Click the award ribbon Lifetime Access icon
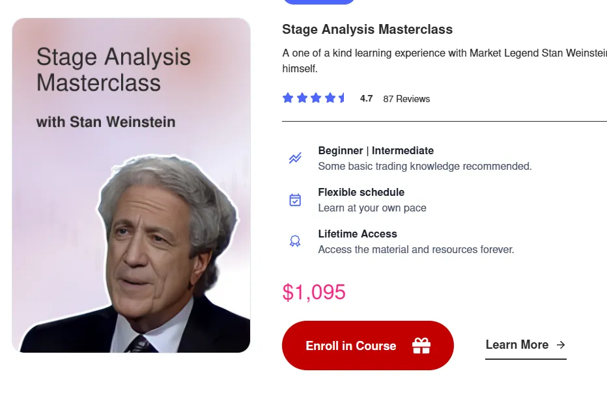The height and width of the screenshot is (393, 607). [295, 241]
